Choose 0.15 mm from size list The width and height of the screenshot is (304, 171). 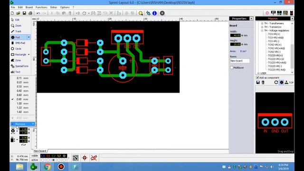[x=23, y=78]
